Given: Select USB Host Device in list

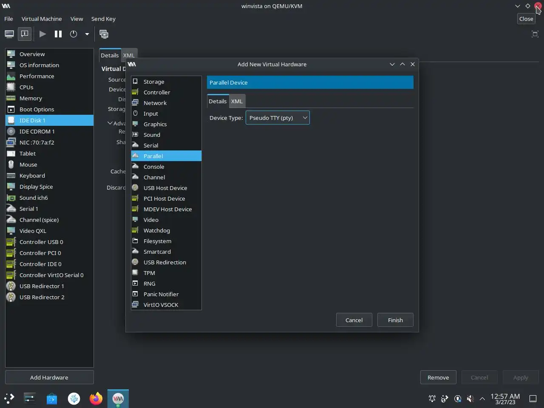Looking at the screenshot, I should click(x=166, y=188).
